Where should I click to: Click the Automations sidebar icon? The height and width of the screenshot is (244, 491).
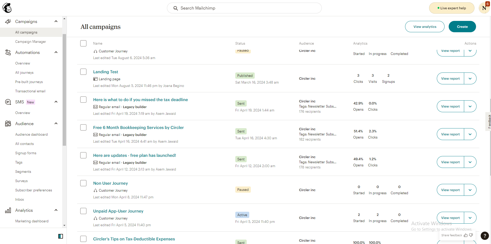(8, 52)
